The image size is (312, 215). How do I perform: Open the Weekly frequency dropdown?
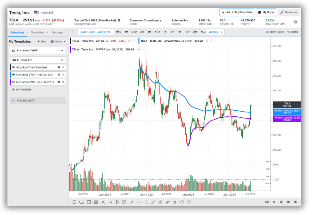(216, 32)
